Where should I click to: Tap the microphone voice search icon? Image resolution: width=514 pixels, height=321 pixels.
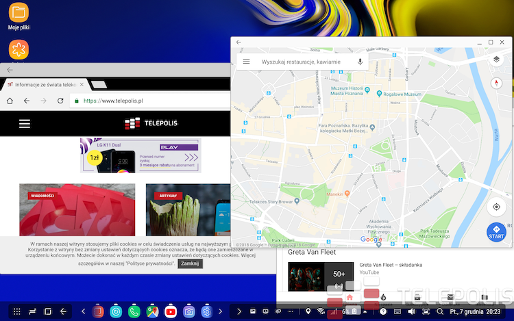coord(360,62)
